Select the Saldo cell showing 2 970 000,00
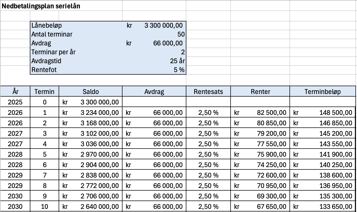Image resolution: width=357 pixels, height=212 pixels. click(91, 154)
